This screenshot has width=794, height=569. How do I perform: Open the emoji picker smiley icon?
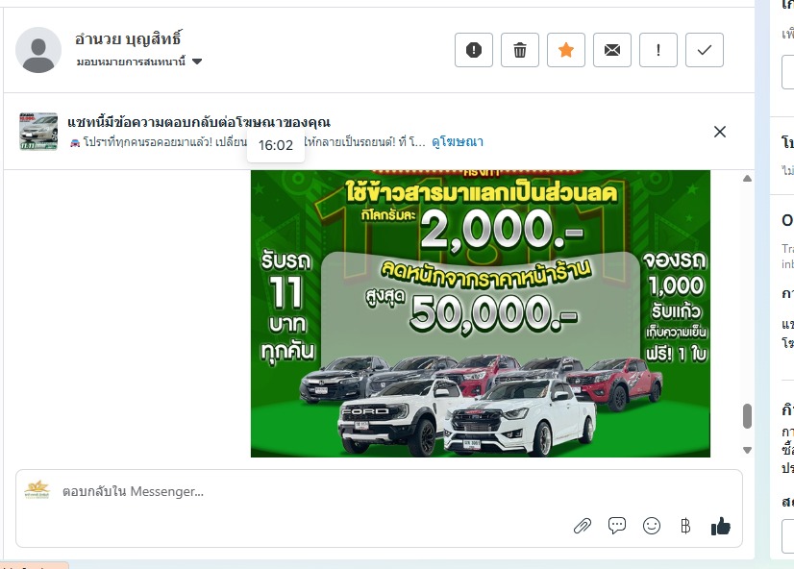(651, 526)
